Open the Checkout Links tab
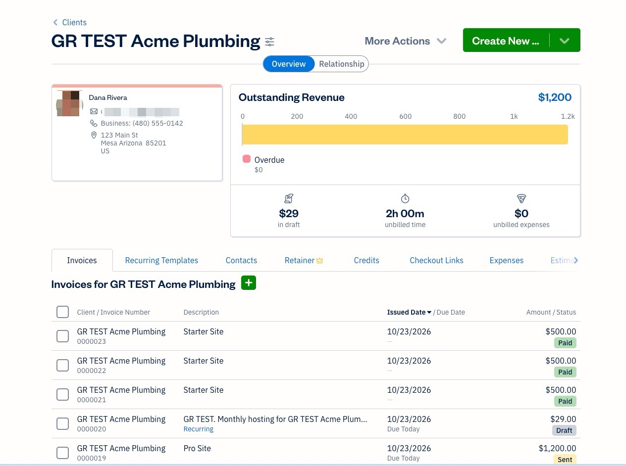This screenshot has width=626, height=466. (x=436, y=260)
